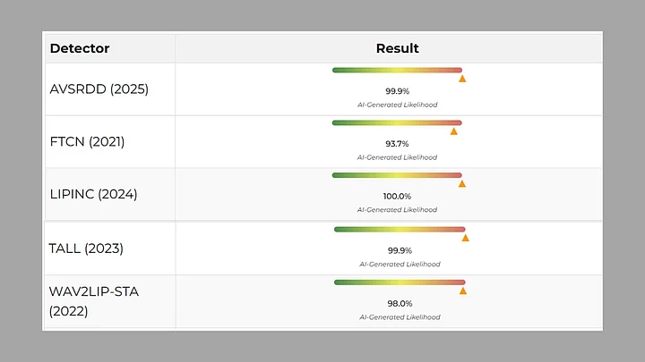Screen dimensions: 645x362
Task: Click the 93.7% result value
Action: pyautogui.click(x=397, y=143)
